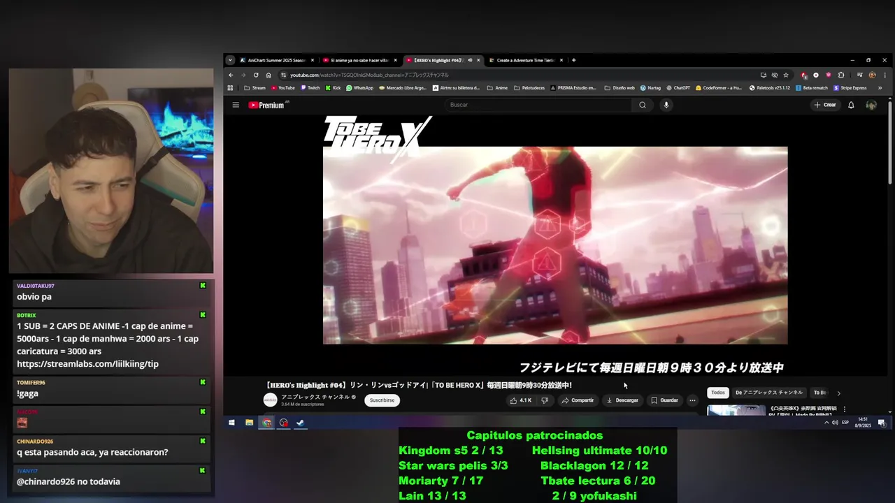Click the YouTube search magnifier button

click(x=643, y=105)
